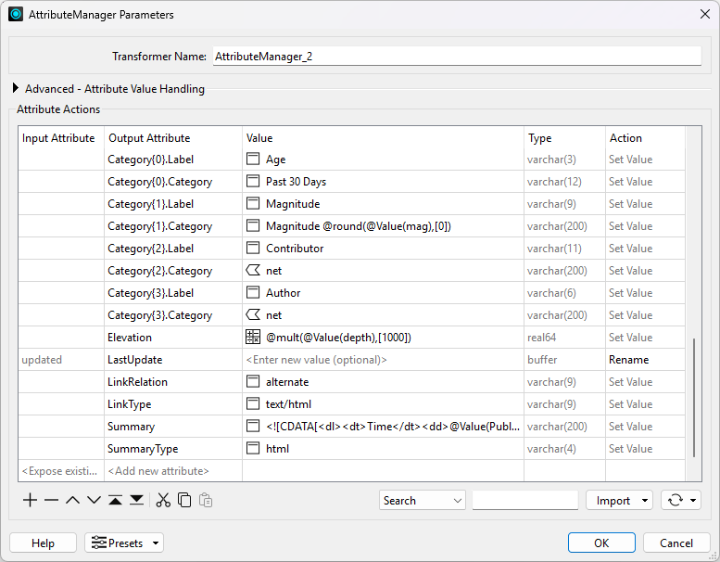The height and width of the screenshot is (562, 720).
Task: Select the LinkRelation output attribute cell
Action: (x=173, y=382)
